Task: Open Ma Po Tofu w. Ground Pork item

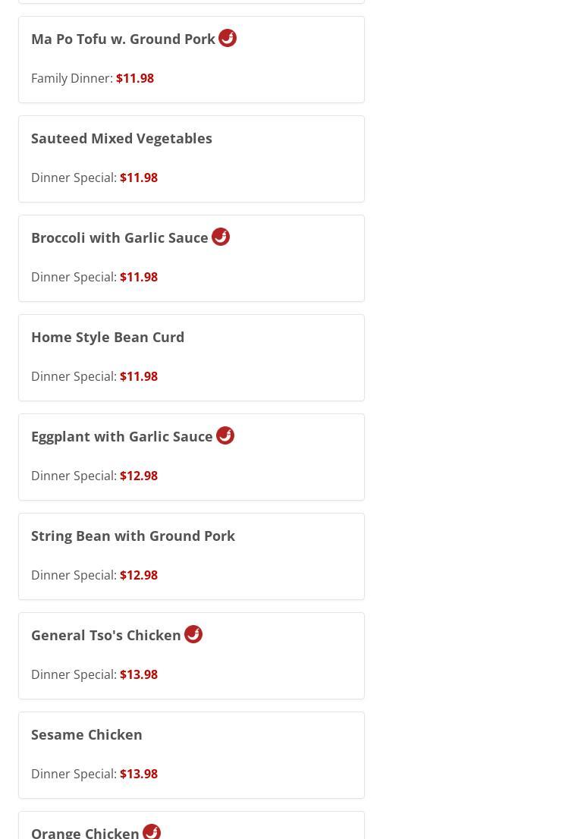Action: point(123,39)
